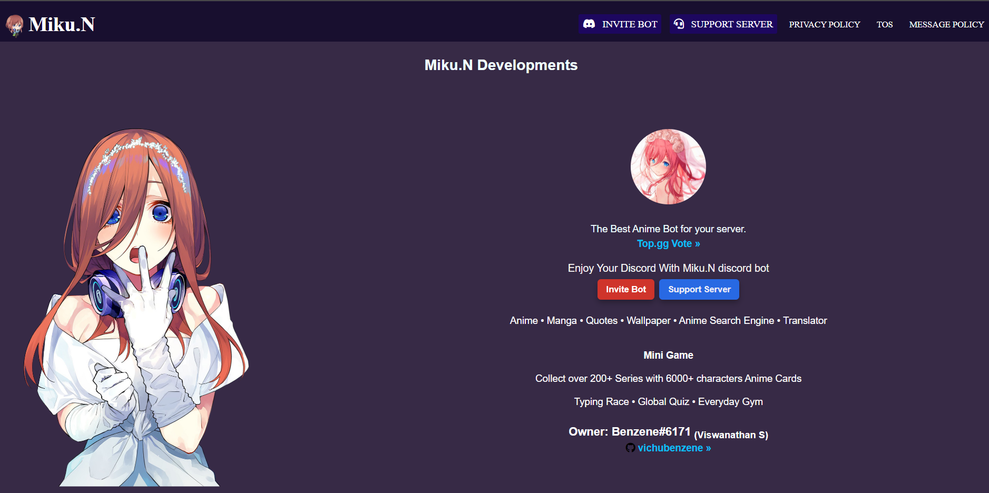Click the SUPPORT SERVER navbar label
Screen dimensions: 989x493
(732, 24)
